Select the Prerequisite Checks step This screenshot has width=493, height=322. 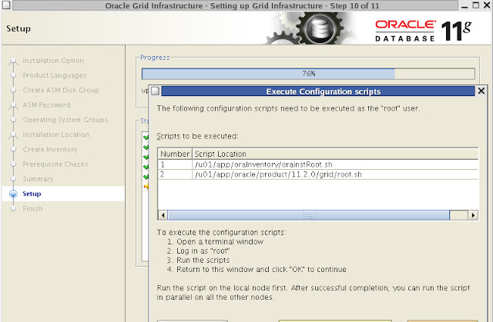[55, 164]
